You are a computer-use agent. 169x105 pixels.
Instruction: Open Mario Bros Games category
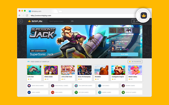tap(37, 86)
